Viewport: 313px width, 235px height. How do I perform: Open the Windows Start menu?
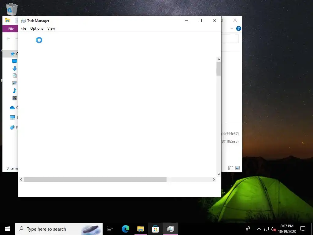click(x=7, y=229)
